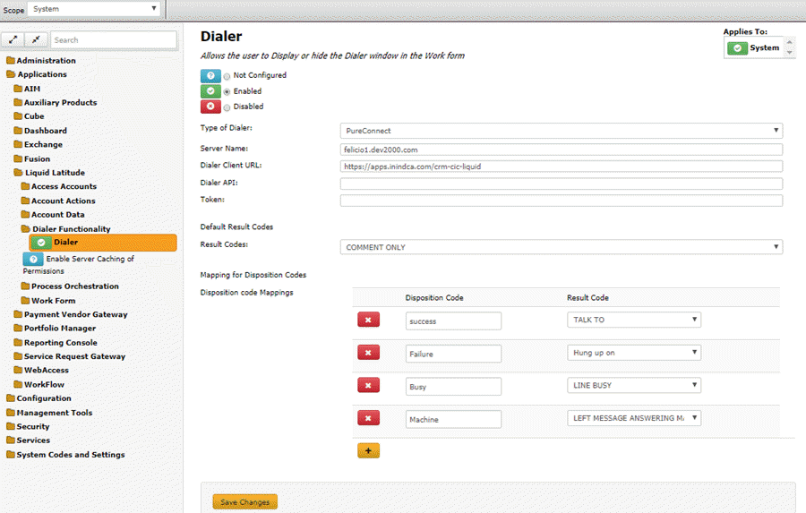This screenshot has height=513, width=806.
Task: Click the Save Changes button
Action: 244,502
